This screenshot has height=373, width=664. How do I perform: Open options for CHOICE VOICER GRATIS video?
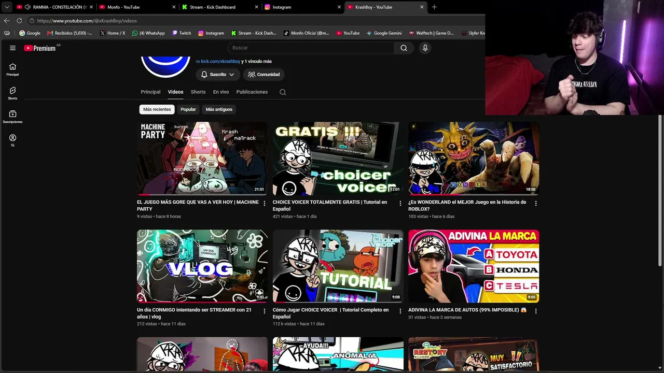click(400, 204)
